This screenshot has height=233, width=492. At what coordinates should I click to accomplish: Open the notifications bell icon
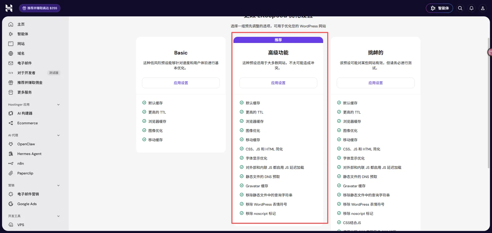coord(471,8)
